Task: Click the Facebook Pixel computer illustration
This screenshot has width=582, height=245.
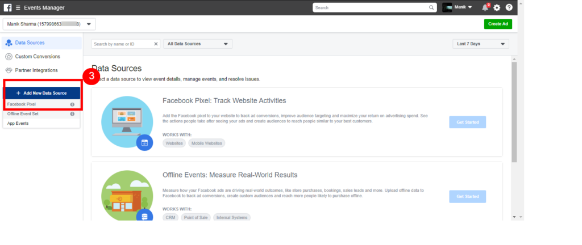Action: (x=127, y=122)
